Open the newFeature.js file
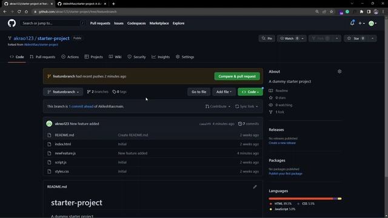Screen dimensions: 388x218 [x=65, y=153]
